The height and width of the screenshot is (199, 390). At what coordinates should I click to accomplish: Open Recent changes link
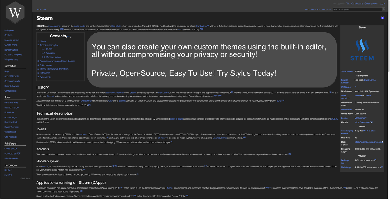pos(12,86)
